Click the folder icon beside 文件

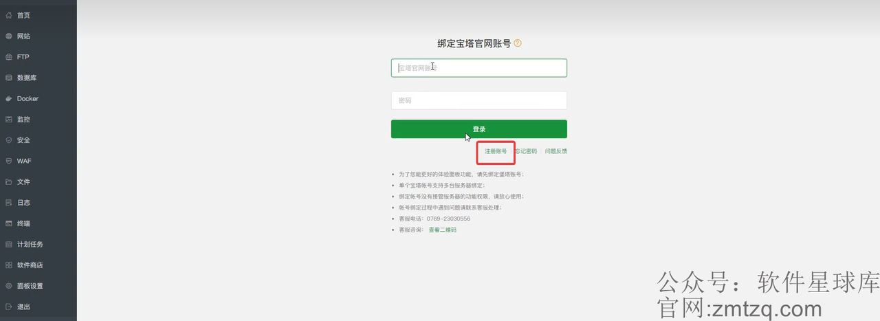tap(9, 181)
